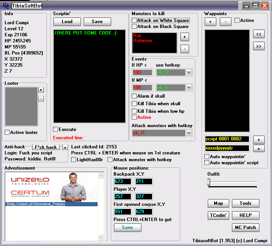Click the waypoints '<<' arrow button
The height and width of the screenshot is (246, 272).
[x=259, y=34]
